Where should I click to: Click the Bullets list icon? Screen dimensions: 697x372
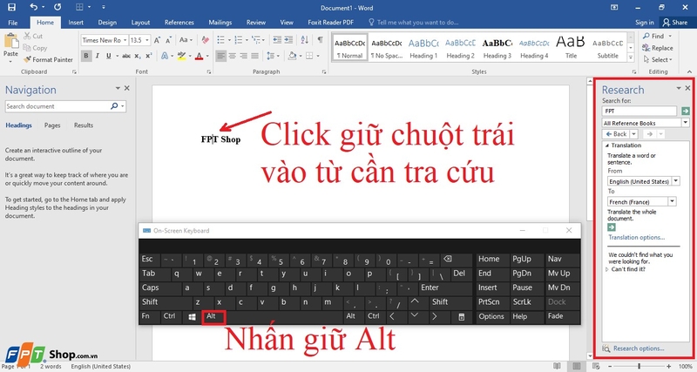[221, 40]
